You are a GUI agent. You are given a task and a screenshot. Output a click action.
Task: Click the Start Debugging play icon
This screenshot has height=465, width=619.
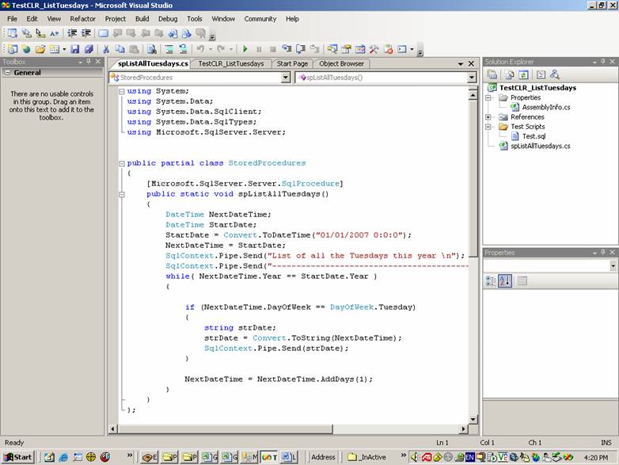point(245,49)
